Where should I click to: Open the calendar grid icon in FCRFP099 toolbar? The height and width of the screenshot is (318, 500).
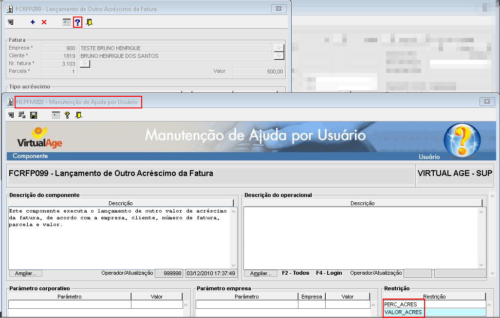click(66, 22)
